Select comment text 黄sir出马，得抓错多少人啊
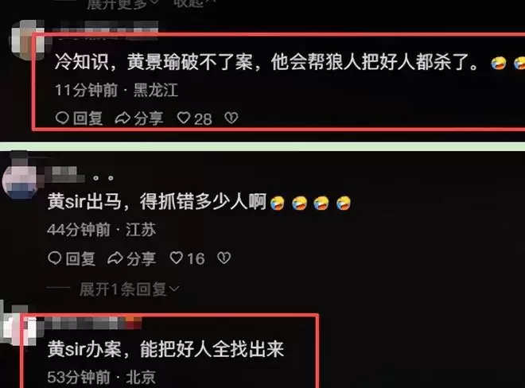 (157, 202)
